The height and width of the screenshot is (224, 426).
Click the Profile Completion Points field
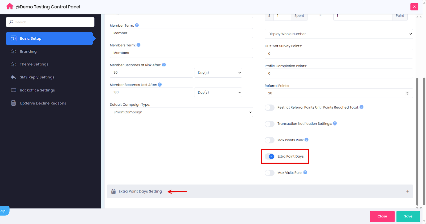click(x=339, y=73)
